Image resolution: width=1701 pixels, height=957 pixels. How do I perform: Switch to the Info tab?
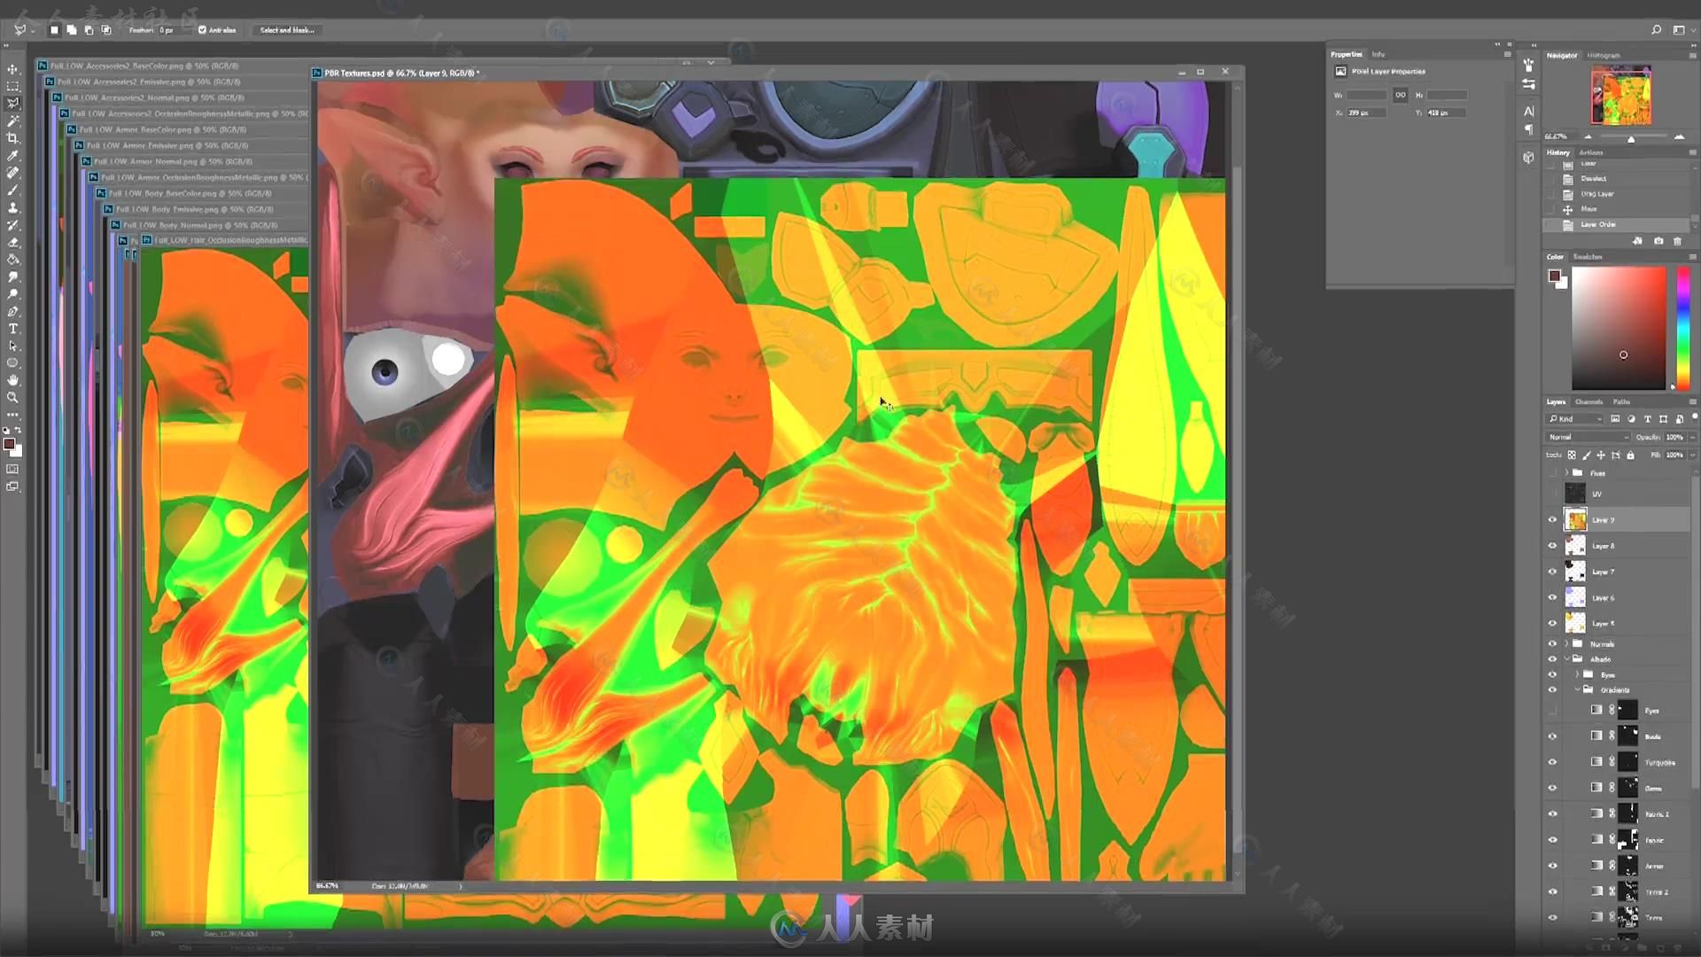[x=1379, y=55]
